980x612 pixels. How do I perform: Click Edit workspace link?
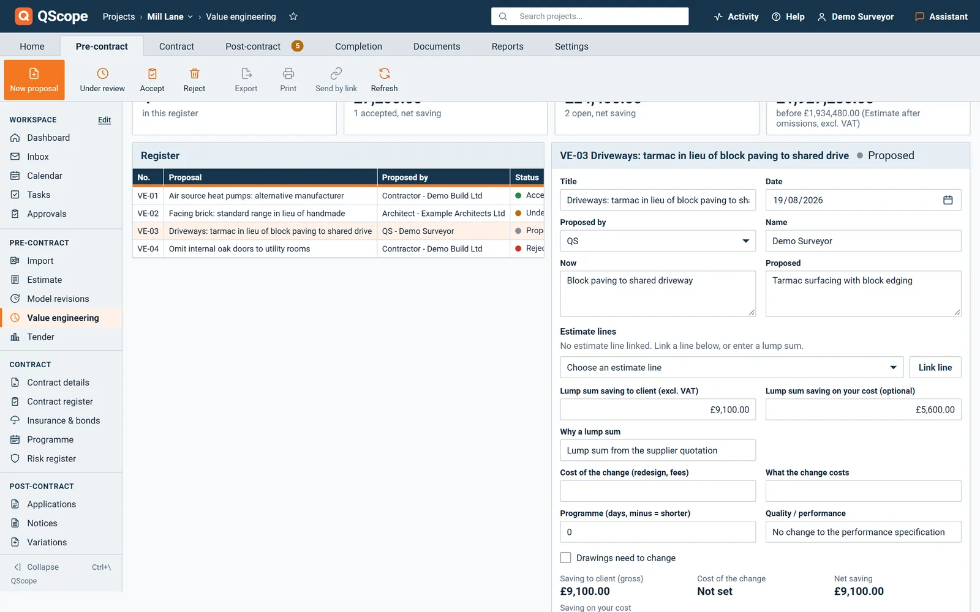point(105,120)
